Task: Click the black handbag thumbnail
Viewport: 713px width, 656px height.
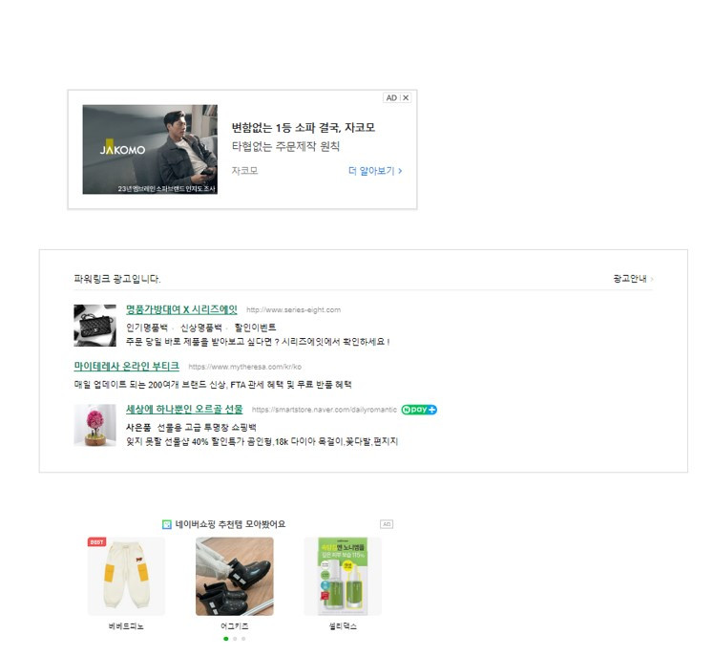Action: tap(95, 326)
